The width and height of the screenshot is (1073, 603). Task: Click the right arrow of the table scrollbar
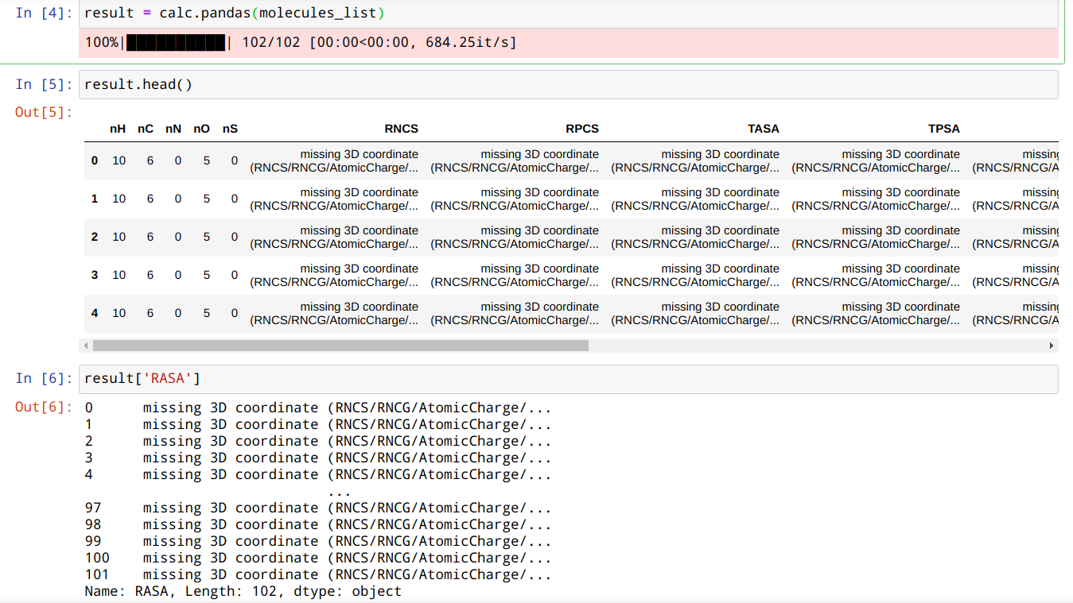pyautogui.click(x=1052, y=346)
